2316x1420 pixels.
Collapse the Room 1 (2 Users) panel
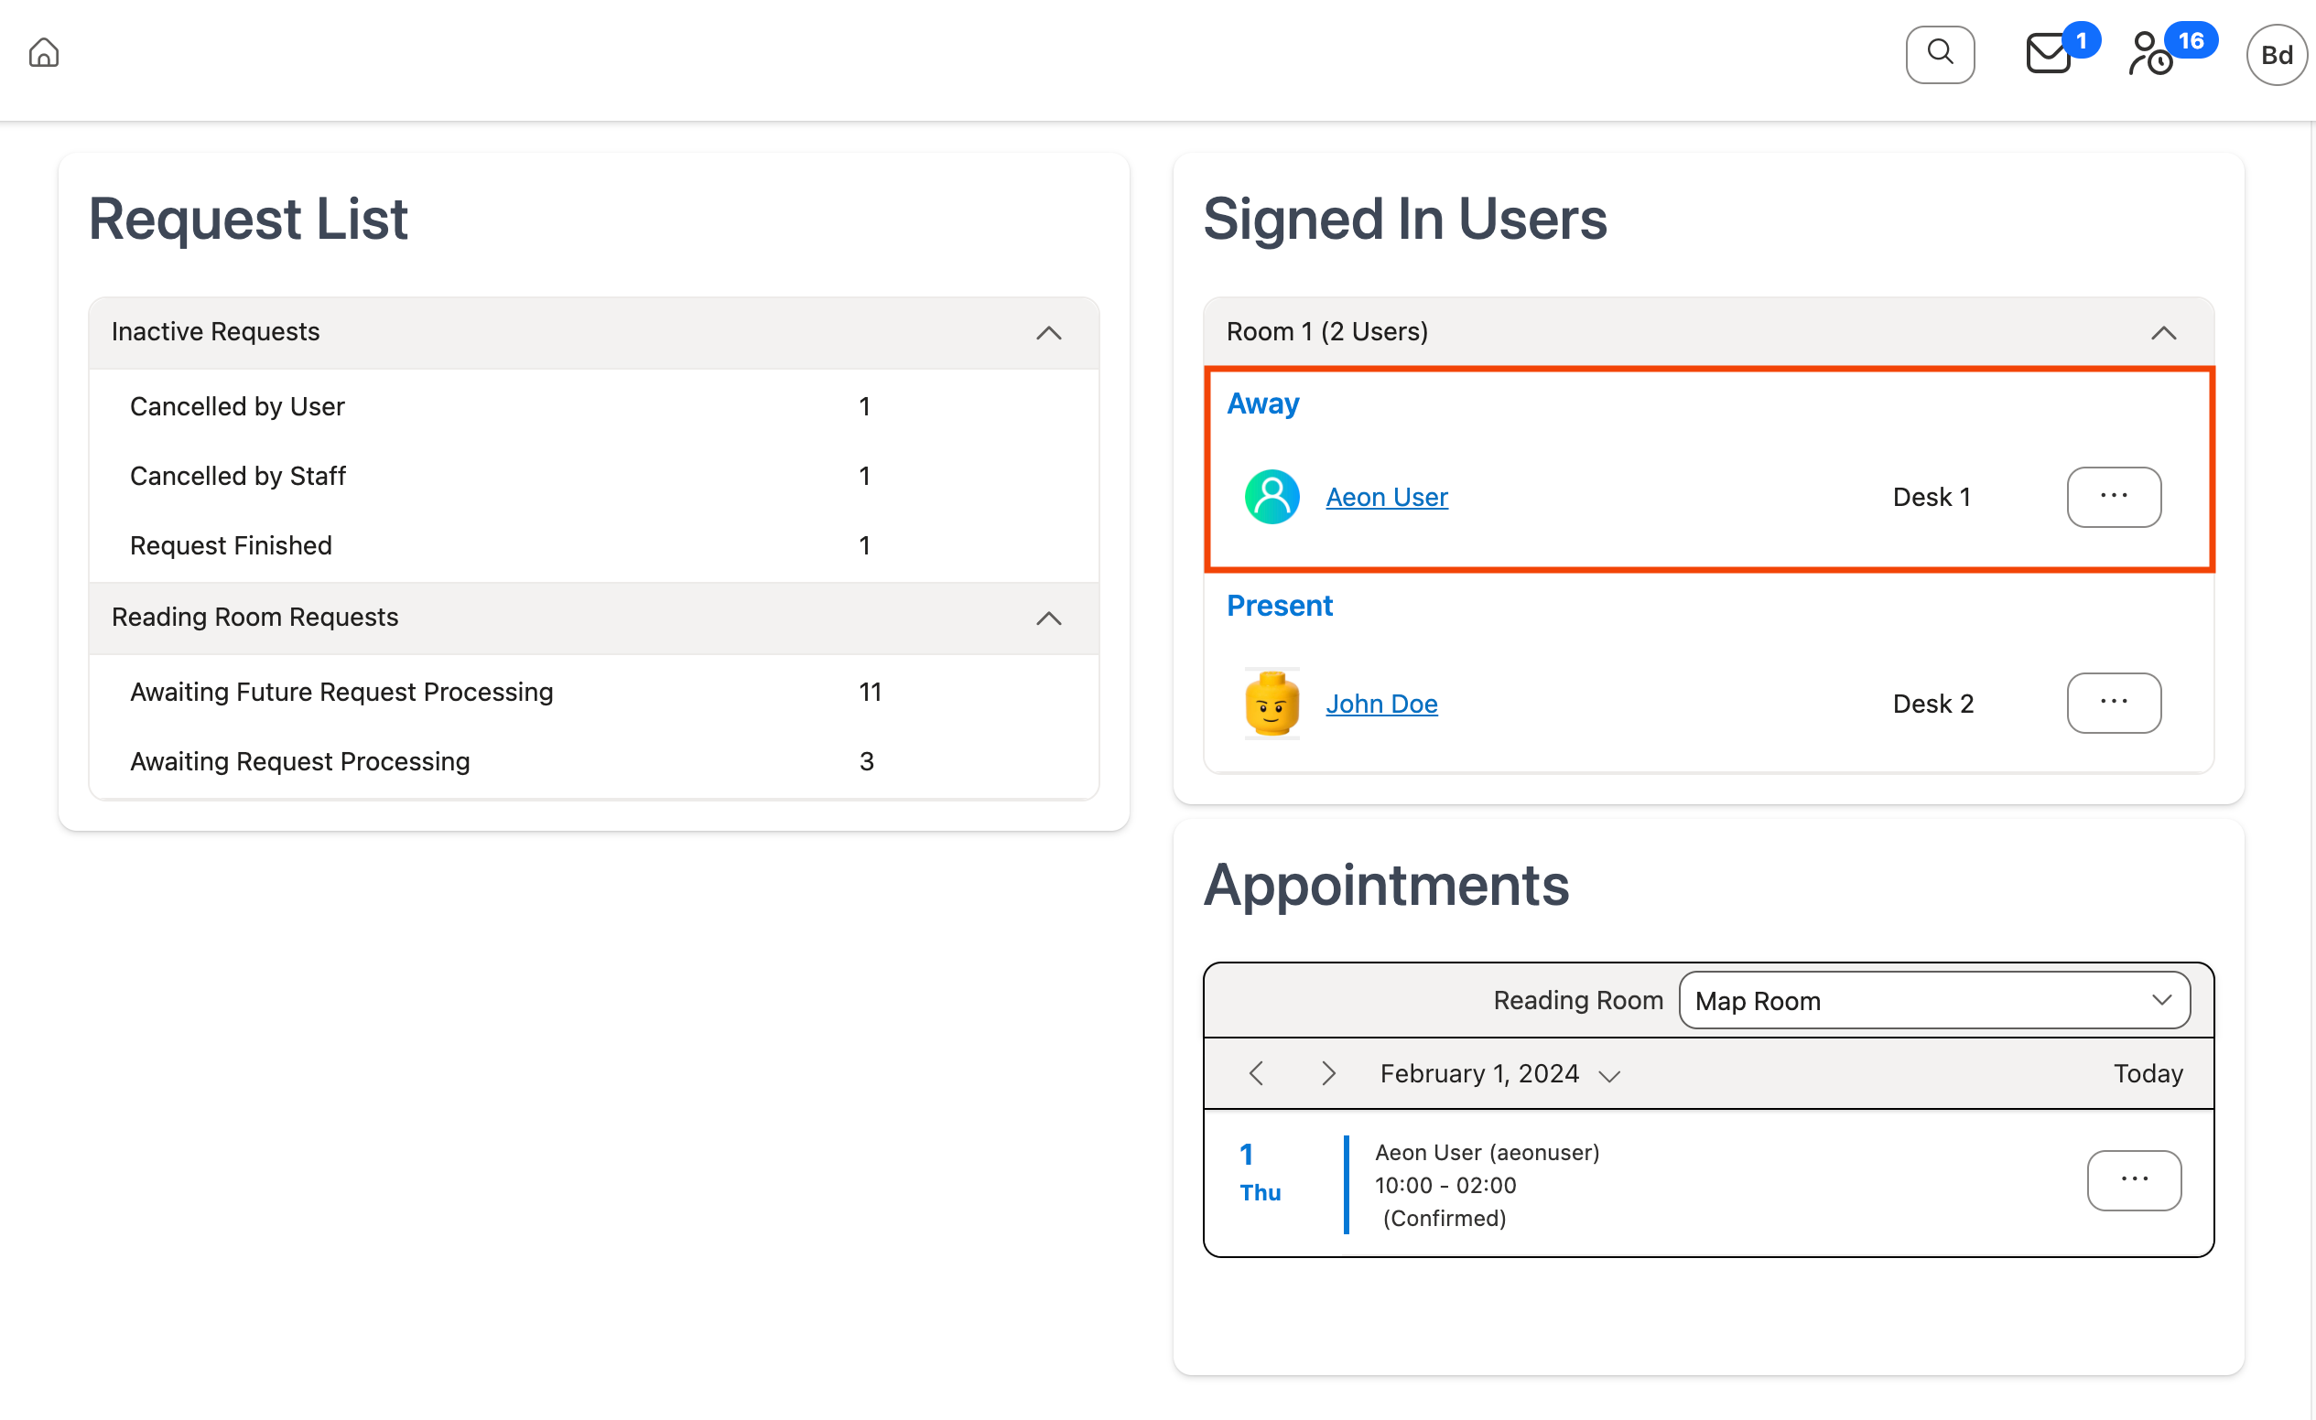tap(2163, 332)
